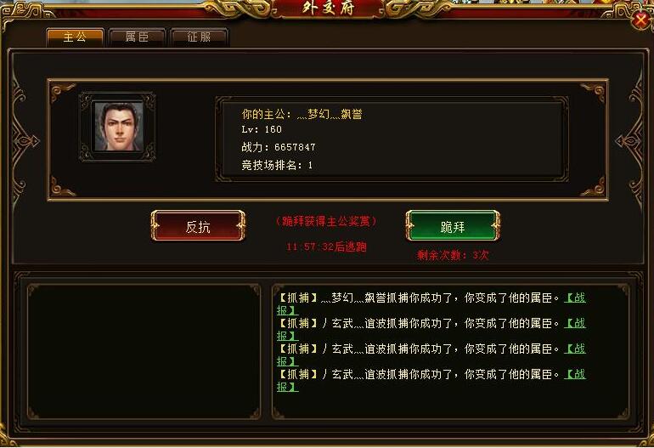
Task: Click the lord name 梦幻飘誉 text
Action: 329,114
